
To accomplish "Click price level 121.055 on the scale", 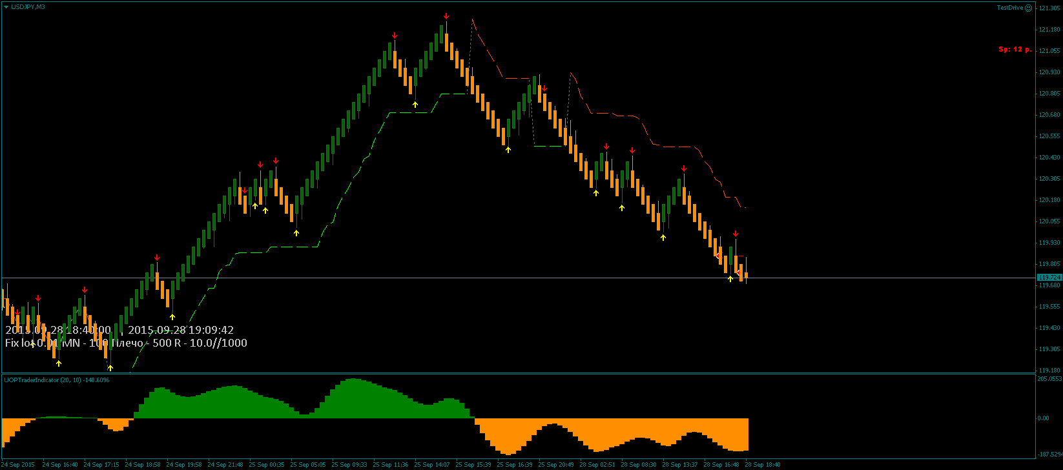I will tap(1048, 51).
